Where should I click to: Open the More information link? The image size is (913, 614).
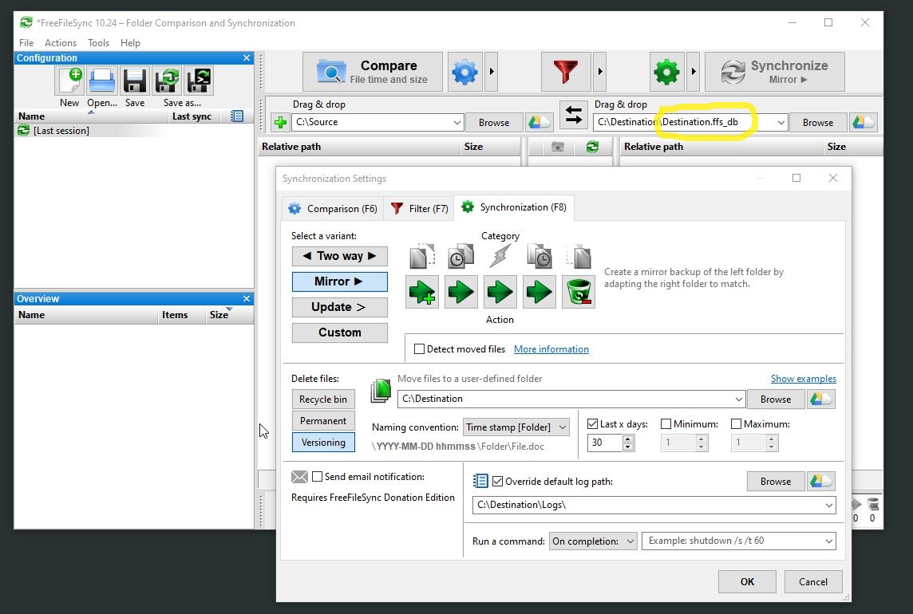[551, 349]
